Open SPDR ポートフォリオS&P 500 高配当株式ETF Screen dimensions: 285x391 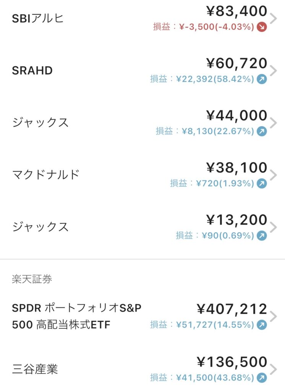click(76, 317)
